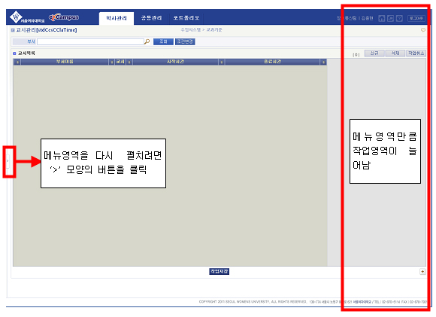Open the help question mark icon
This screenshot has width=436, height=317.
(399, 18)
